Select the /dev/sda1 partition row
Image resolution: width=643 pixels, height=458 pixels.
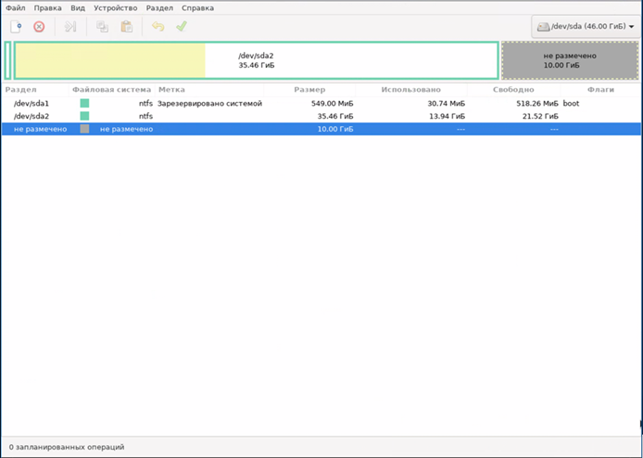pos(32,103)
